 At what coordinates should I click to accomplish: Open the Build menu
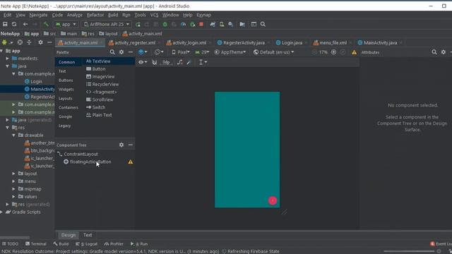[x=113, y=15]
